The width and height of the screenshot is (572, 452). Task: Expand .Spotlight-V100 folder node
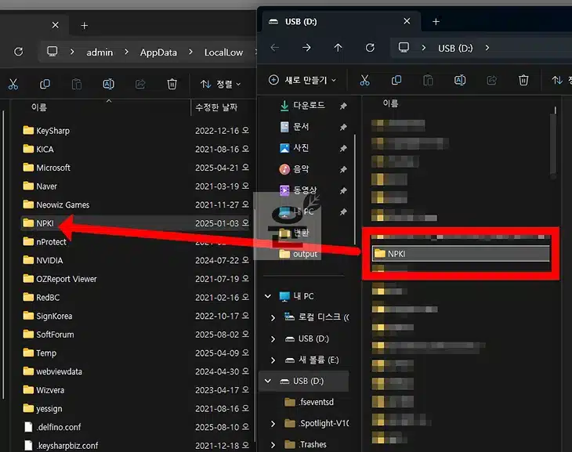pos(273,424)
